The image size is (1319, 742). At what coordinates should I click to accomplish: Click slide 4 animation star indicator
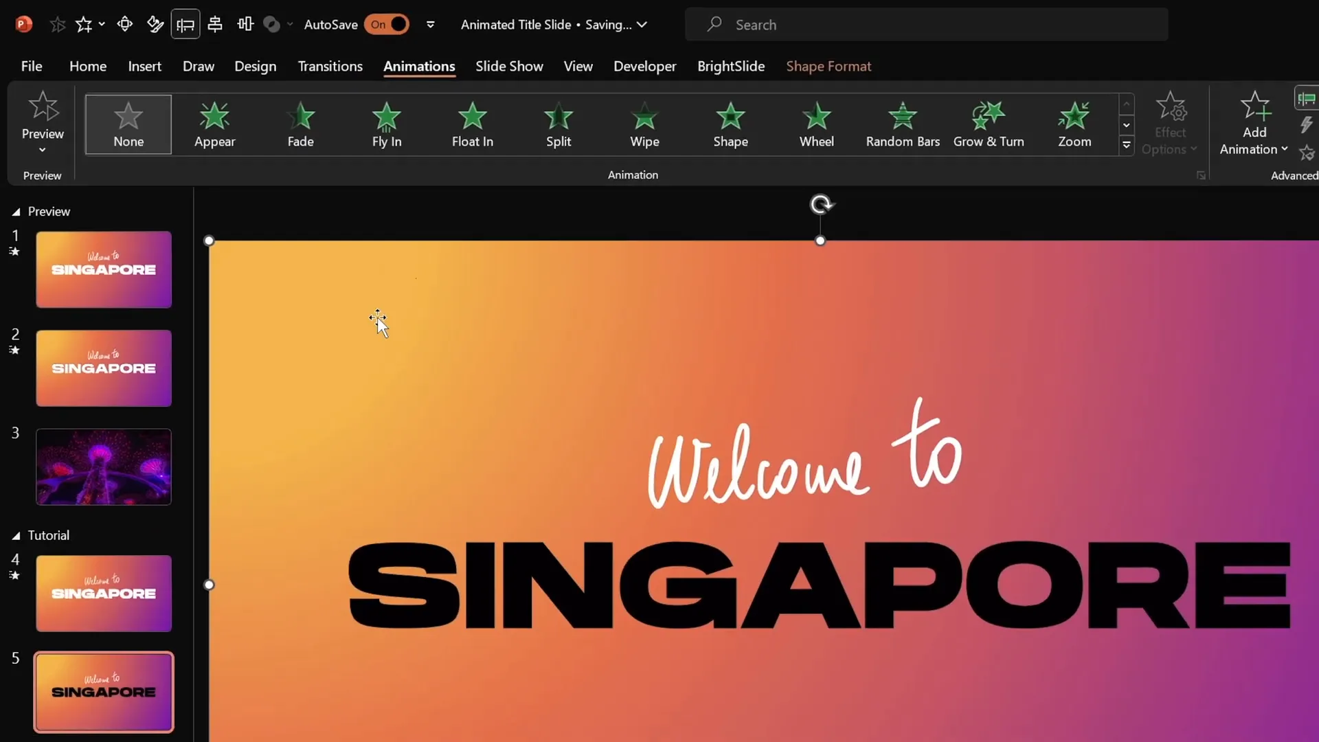[x=14, y=575]
